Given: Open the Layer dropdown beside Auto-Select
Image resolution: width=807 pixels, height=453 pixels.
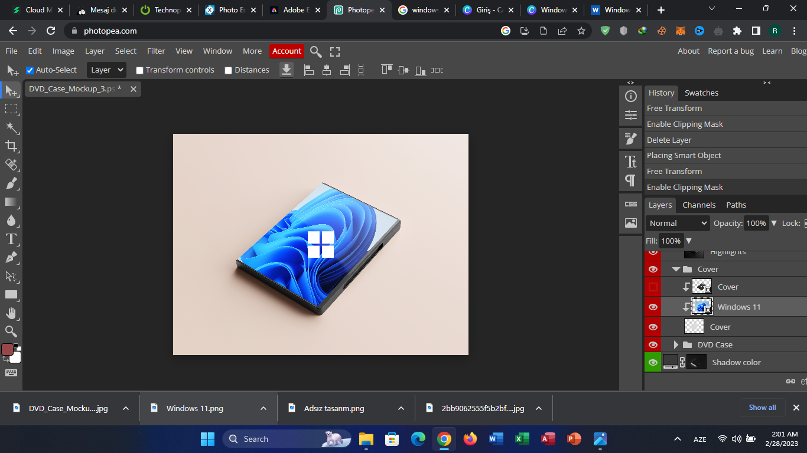Looking at the screenshot, I should [107, 70].
